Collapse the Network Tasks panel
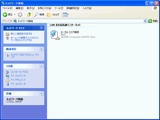Viewport: 160px width, 120px height. (41, 28)
